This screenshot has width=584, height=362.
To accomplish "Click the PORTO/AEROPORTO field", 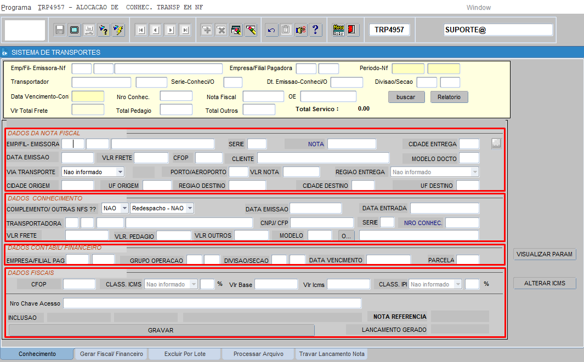I will coord(239,172).
